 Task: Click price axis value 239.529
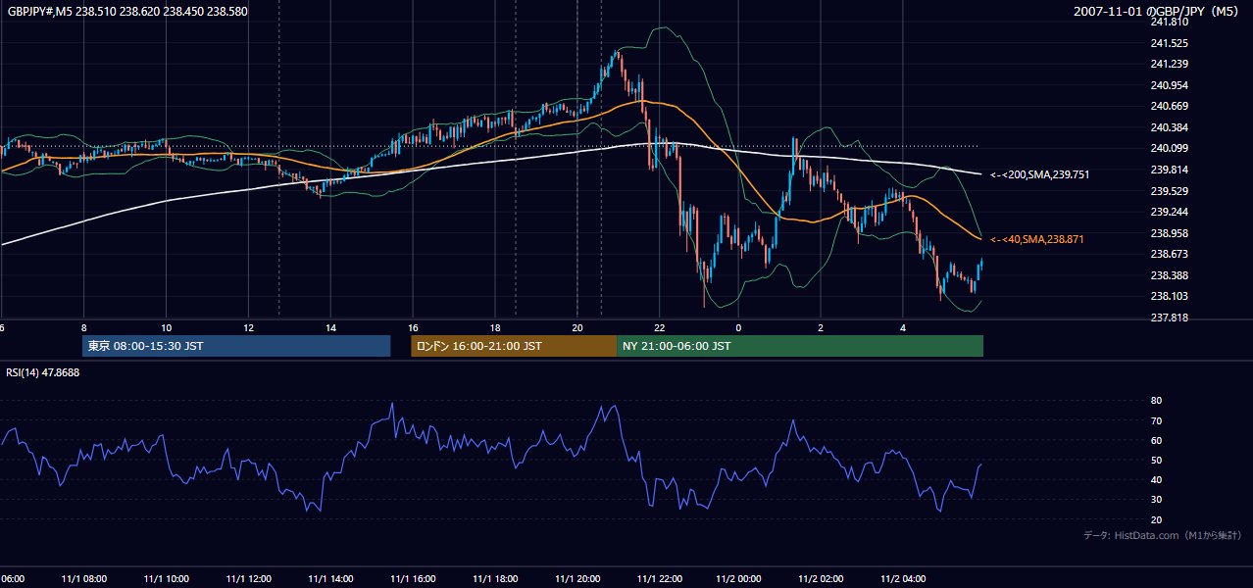click(1169, 191)
